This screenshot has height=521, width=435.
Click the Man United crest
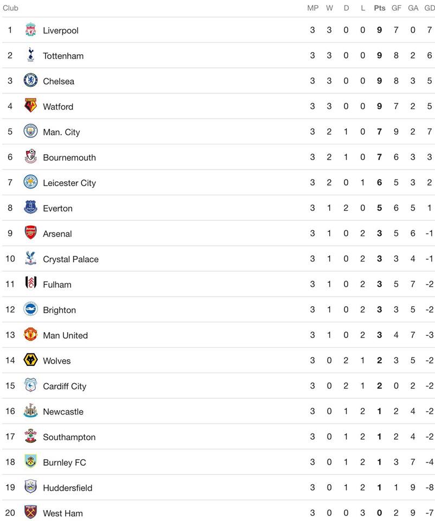click(x=30, y=335)
